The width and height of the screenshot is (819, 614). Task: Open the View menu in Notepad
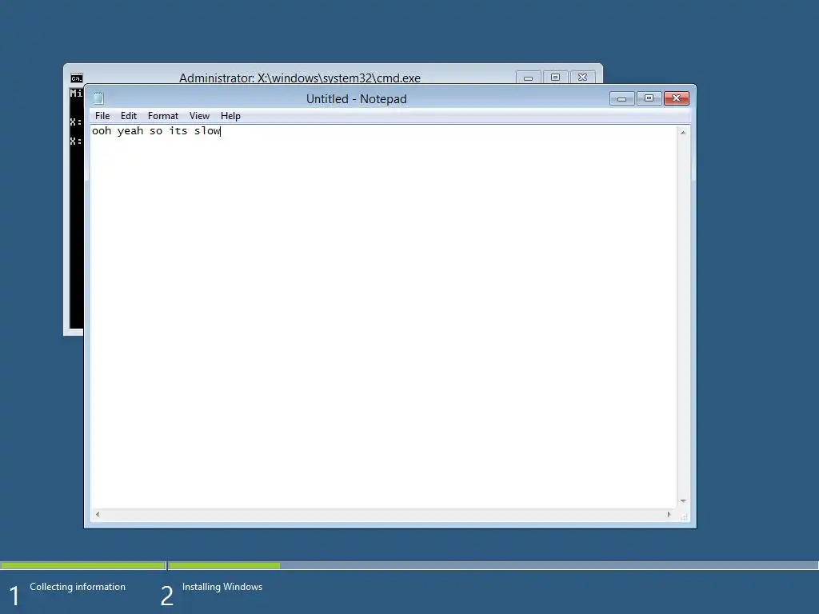coord(199,116)
